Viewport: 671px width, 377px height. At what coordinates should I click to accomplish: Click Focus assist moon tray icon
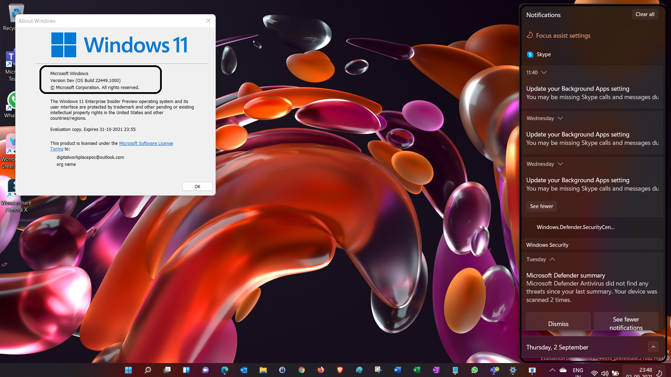coord(659,373)
